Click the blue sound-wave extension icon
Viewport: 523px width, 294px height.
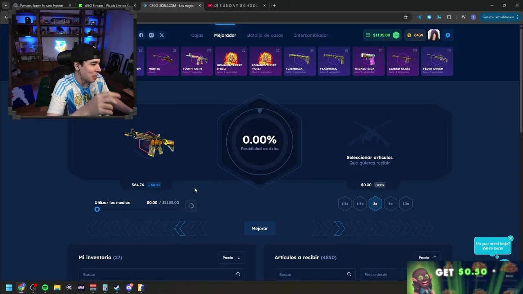(419, 17)
